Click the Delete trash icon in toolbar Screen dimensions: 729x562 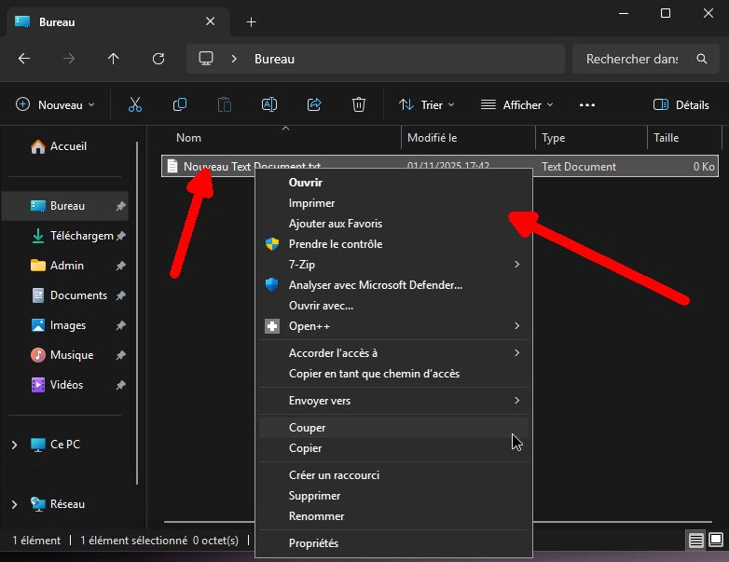click(359, 105)
